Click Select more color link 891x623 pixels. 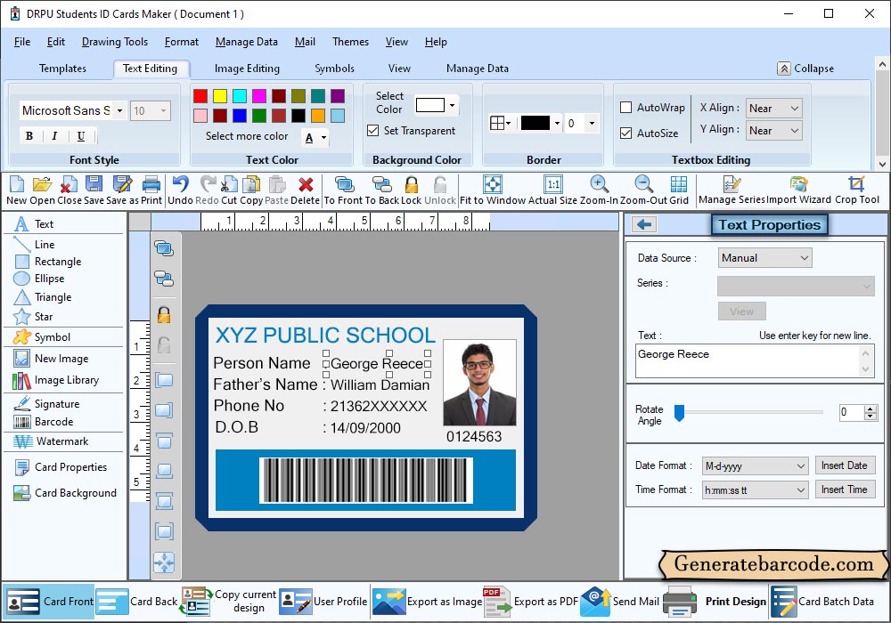(x=247, y=136)
